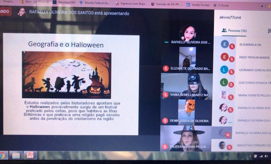Show hidden system tray icons arrow

pos(250,156)
